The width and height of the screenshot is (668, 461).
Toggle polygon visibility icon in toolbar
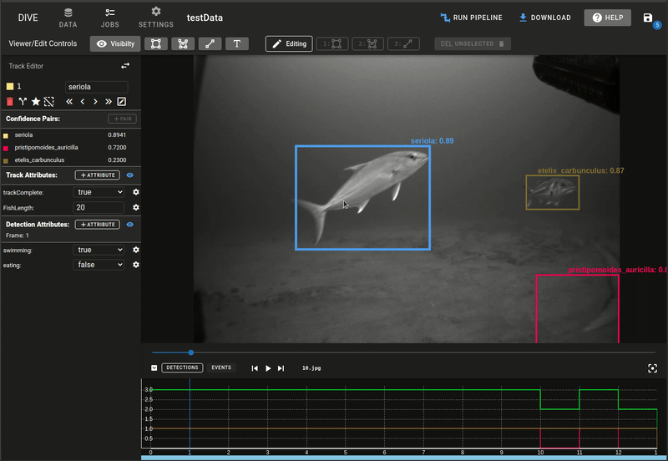pyautogui.click(x=183, y=44)
